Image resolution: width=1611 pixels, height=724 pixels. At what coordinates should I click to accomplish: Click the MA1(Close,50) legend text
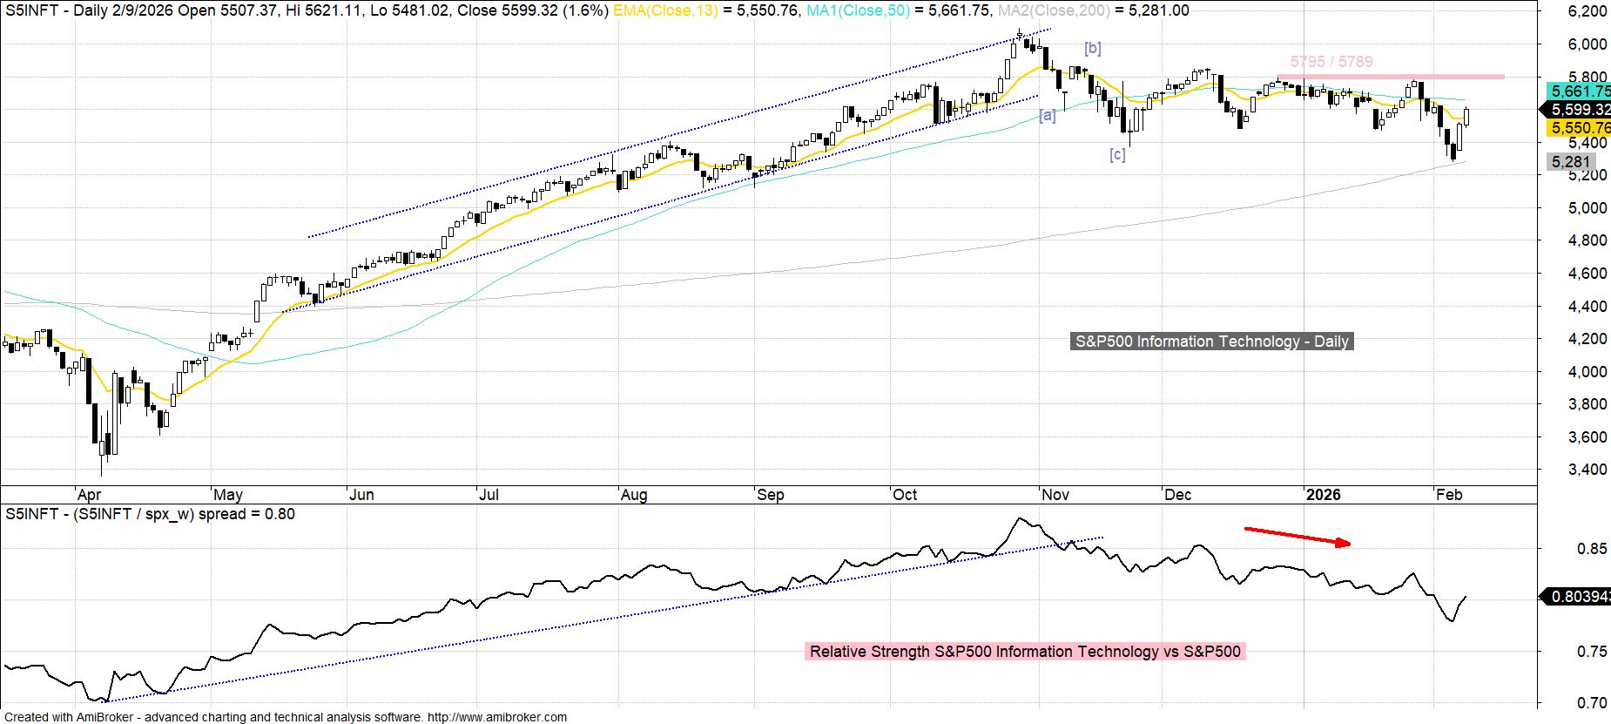pyautogui.click(x=858, y=10)
